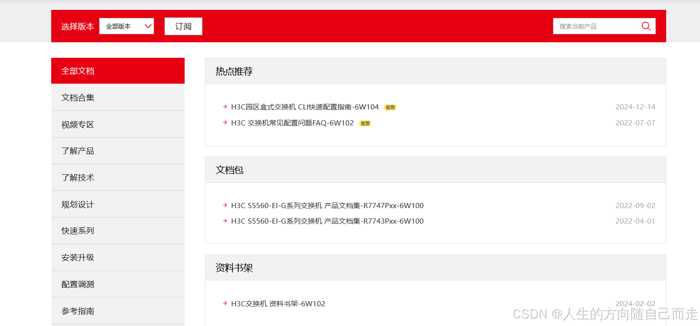Click 推荐 badge beside 常见配置问题FAQ

coord(365,124)
